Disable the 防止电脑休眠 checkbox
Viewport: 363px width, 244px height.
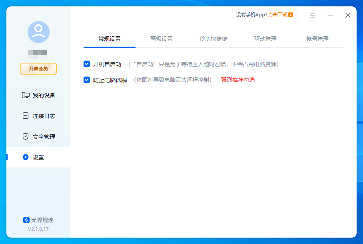(x=87, y=80)
